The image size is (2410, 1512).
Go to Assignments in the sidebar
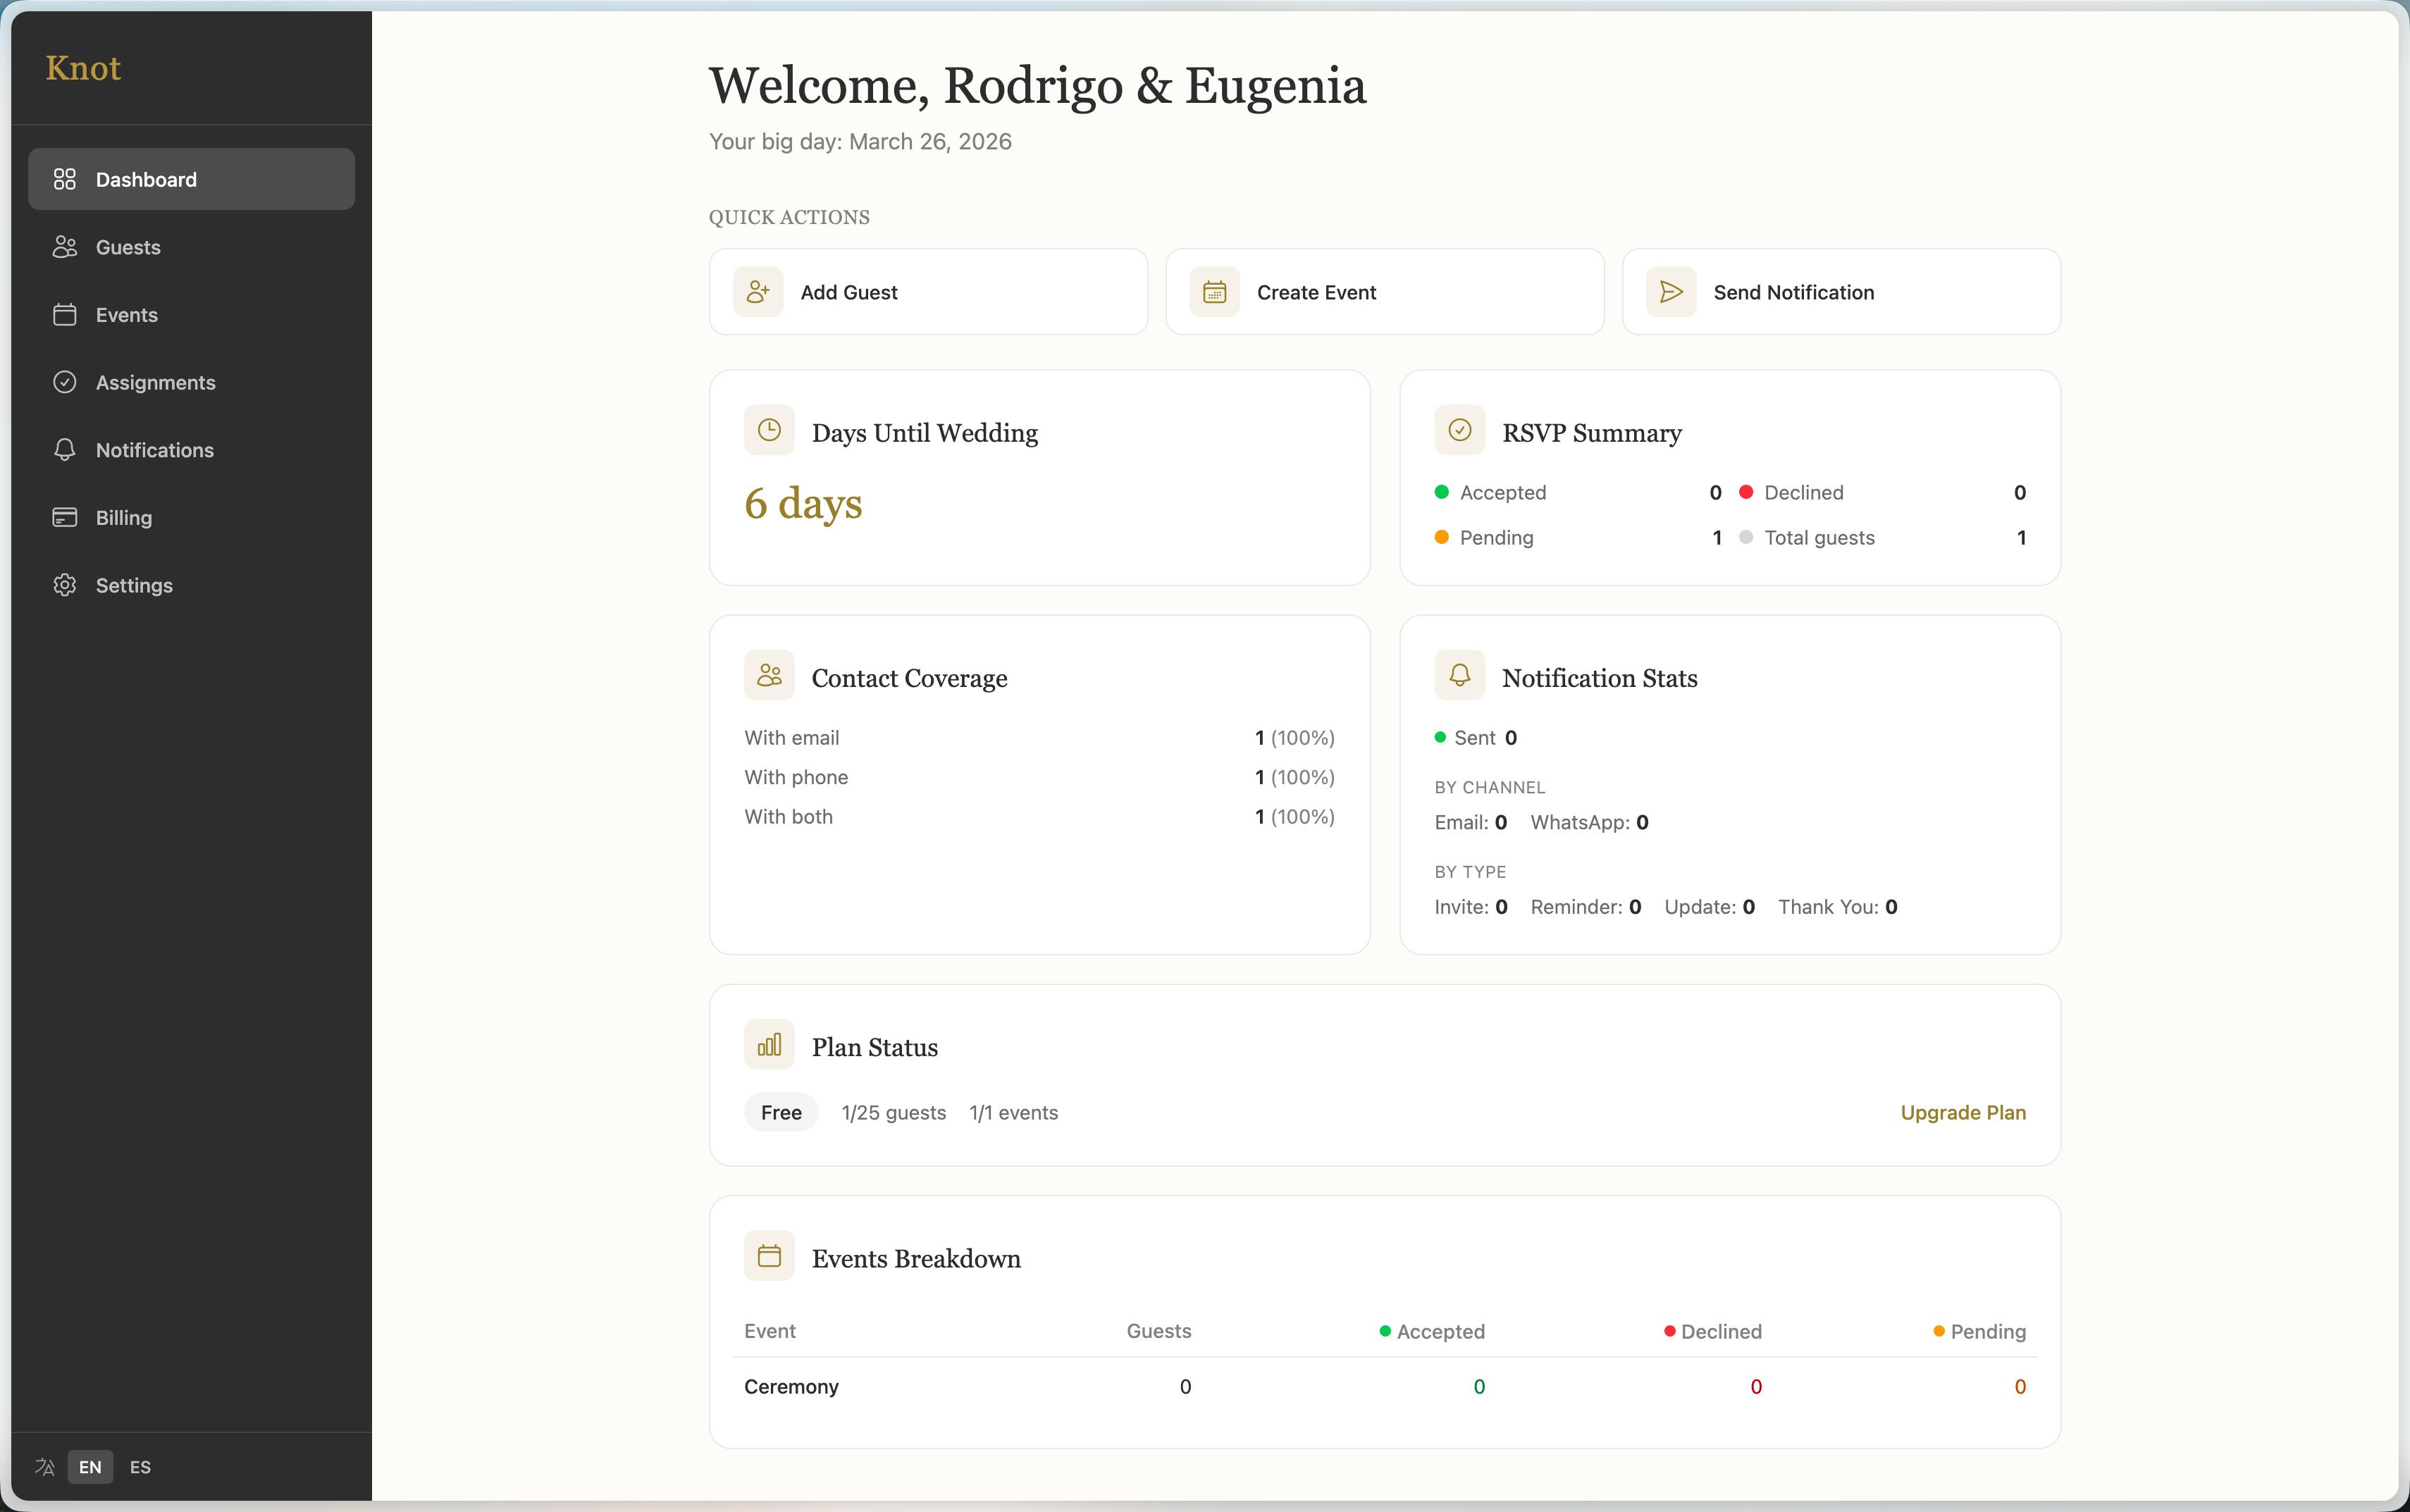[x=155, y=383]
